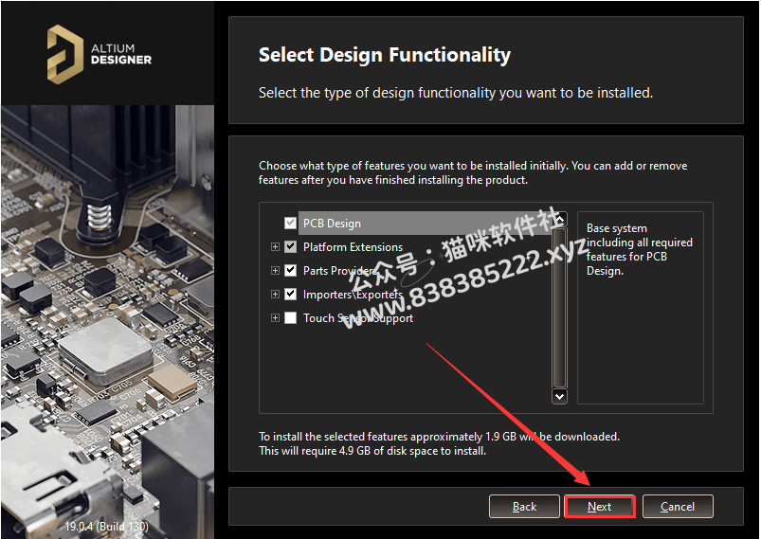Click the Next button
This screenshot has width=761, height=539.
tap(599, 507)
